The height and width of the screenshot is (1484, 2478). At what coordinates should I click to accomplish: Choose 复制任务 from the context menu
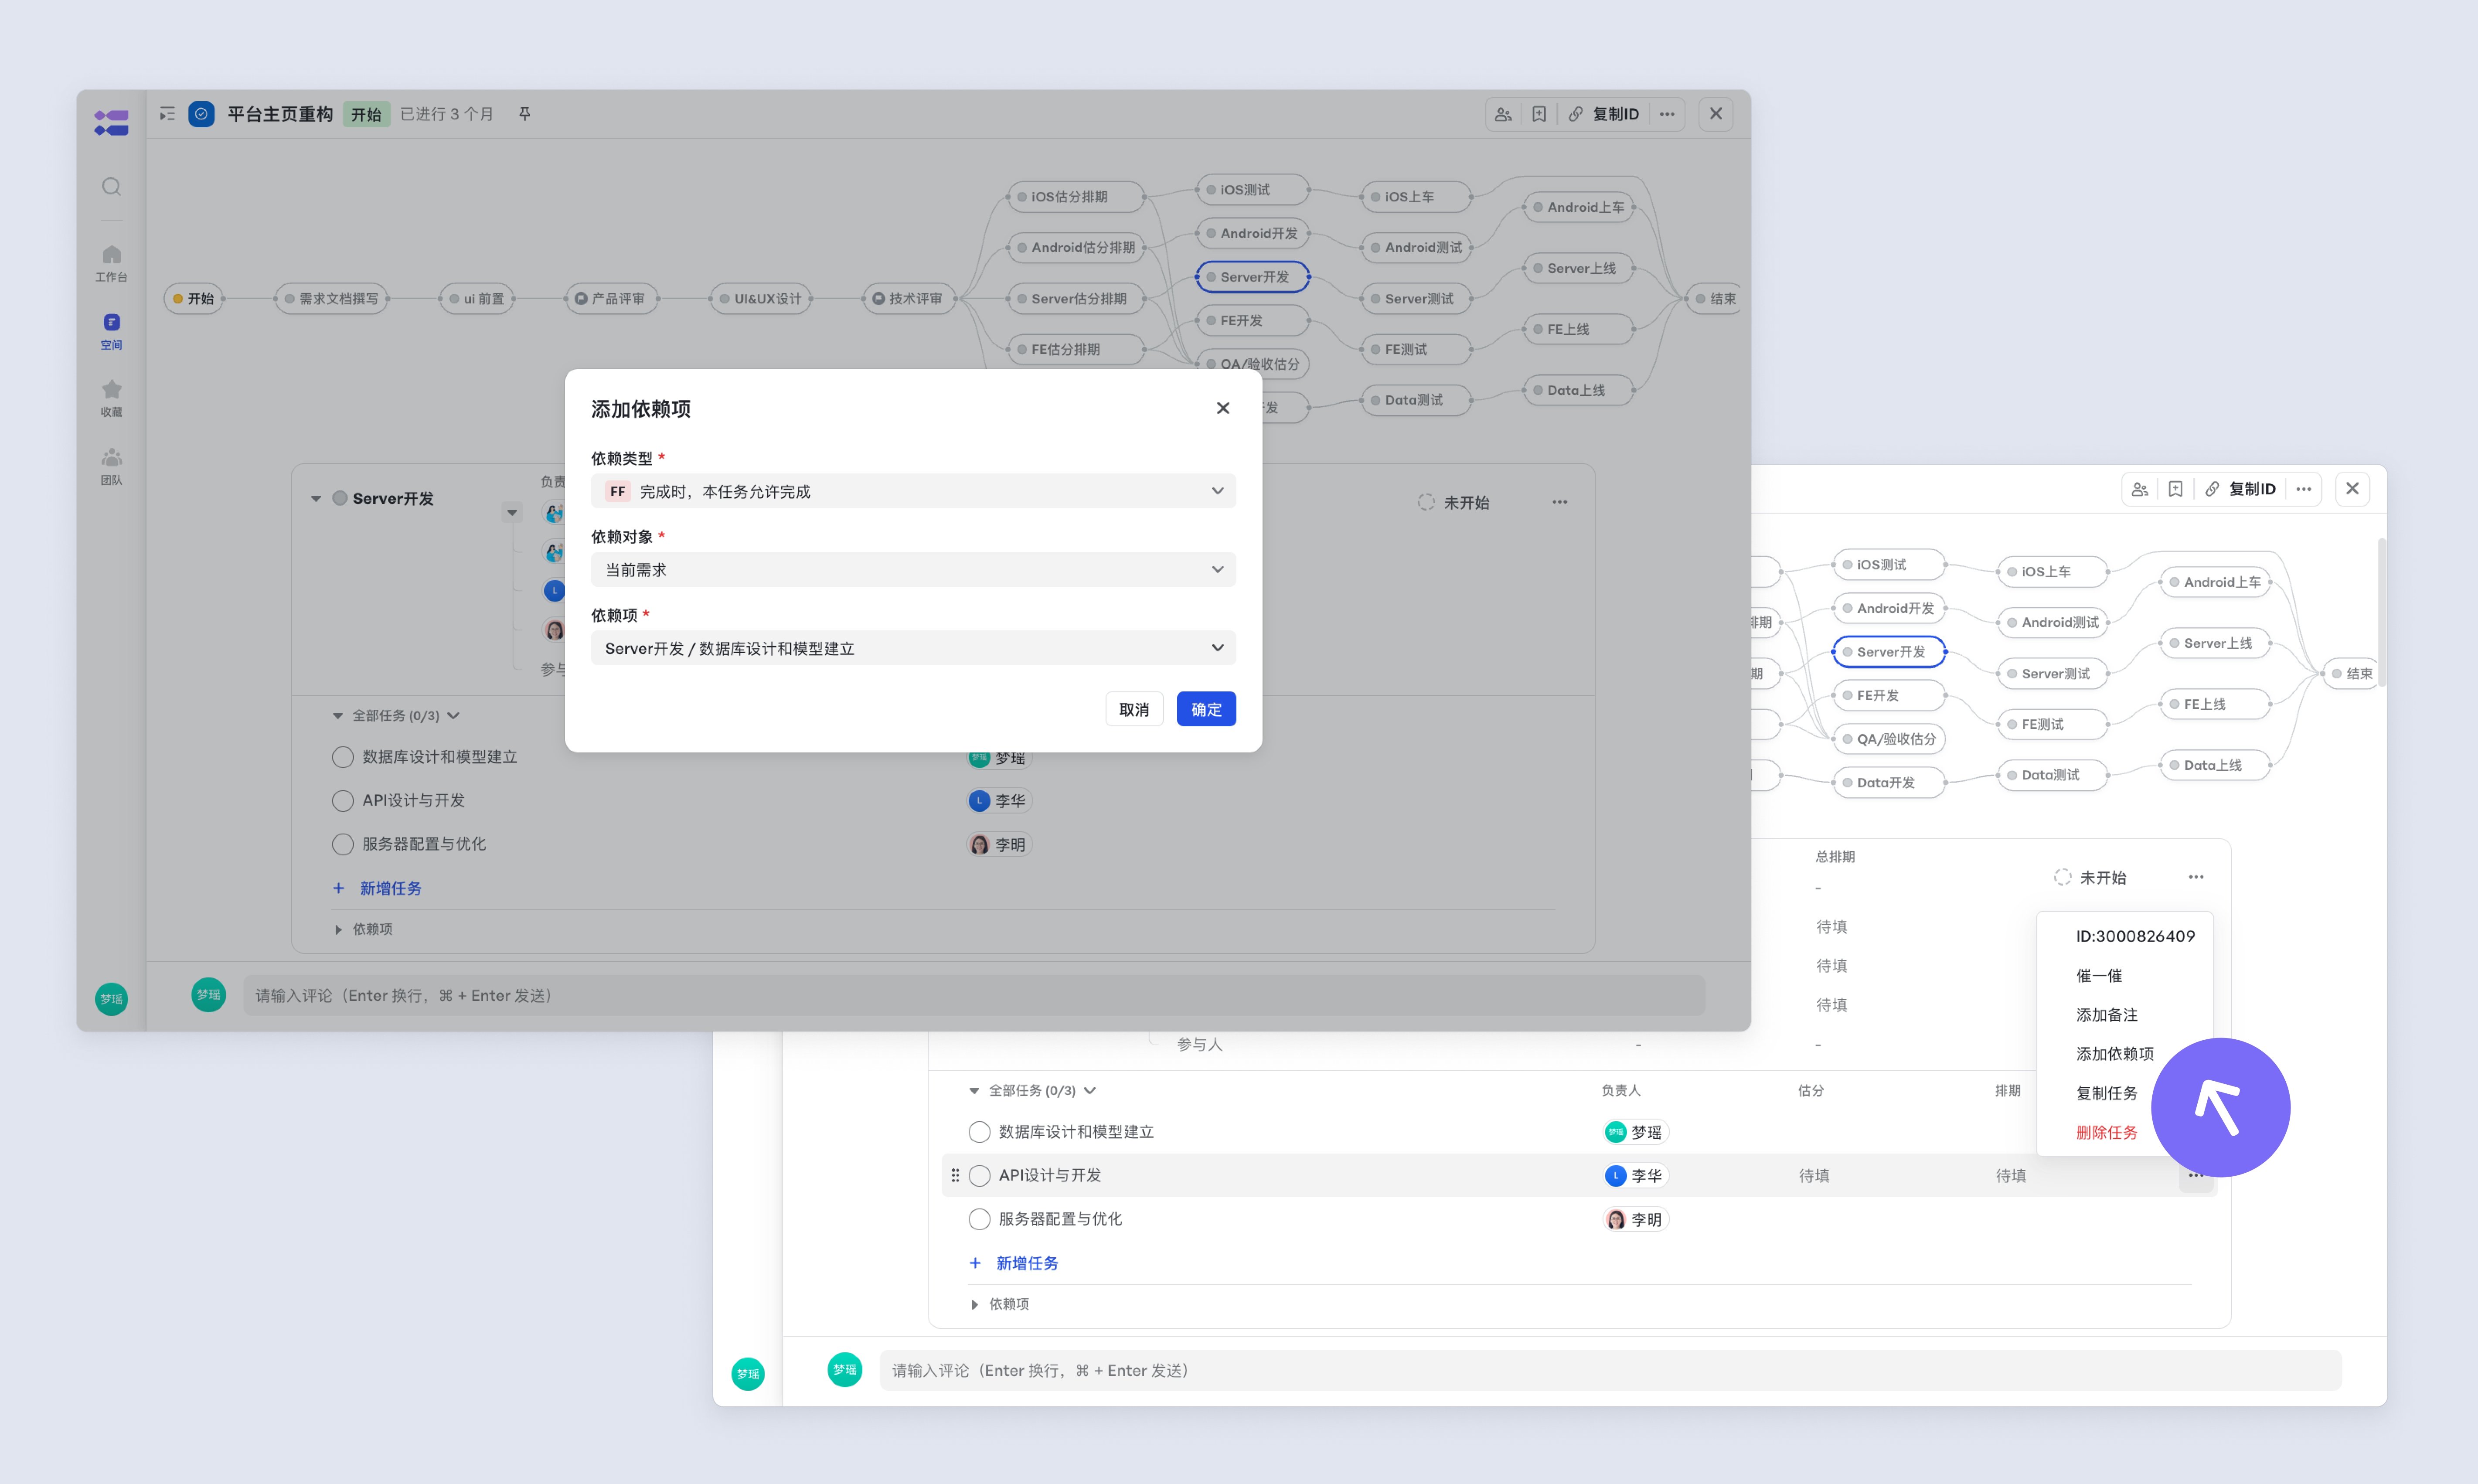(x=2107, y=1093)
